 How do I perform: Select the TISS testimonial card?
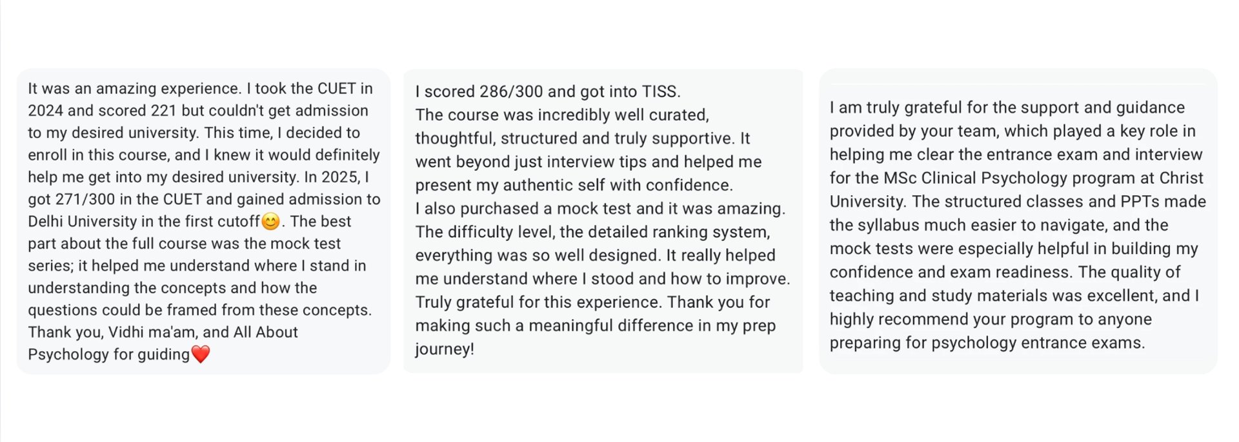[x=603, y=221]
